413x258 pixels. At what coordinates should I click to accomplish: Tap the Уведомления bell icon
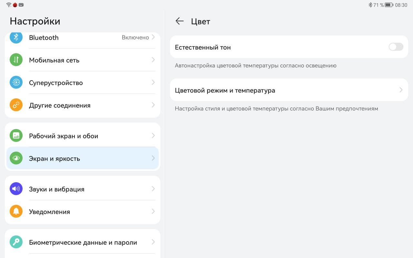(16, 212)
